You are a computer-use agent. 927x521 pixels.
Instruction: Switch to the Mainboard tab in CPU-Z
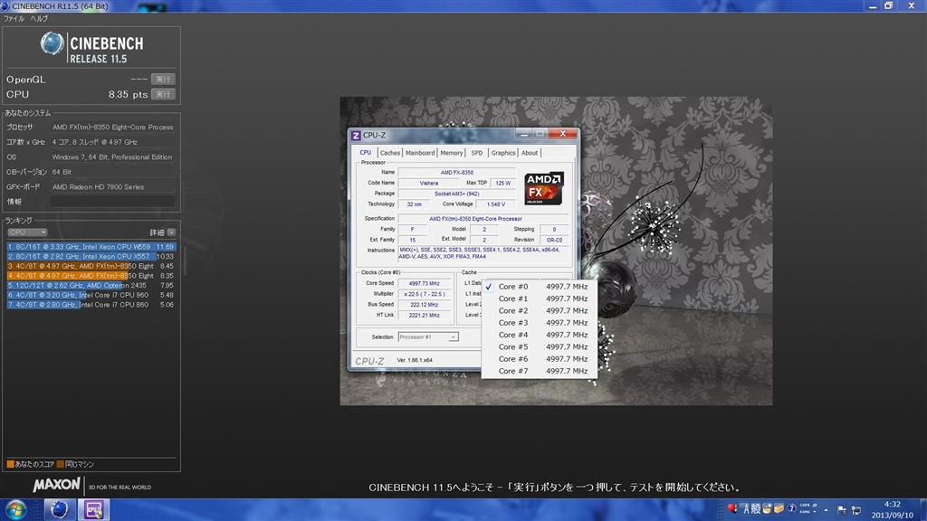coord(420,152)
